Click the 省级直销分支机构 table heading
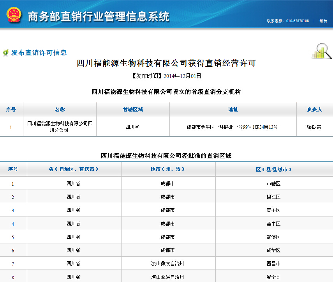 coord(166,92)
